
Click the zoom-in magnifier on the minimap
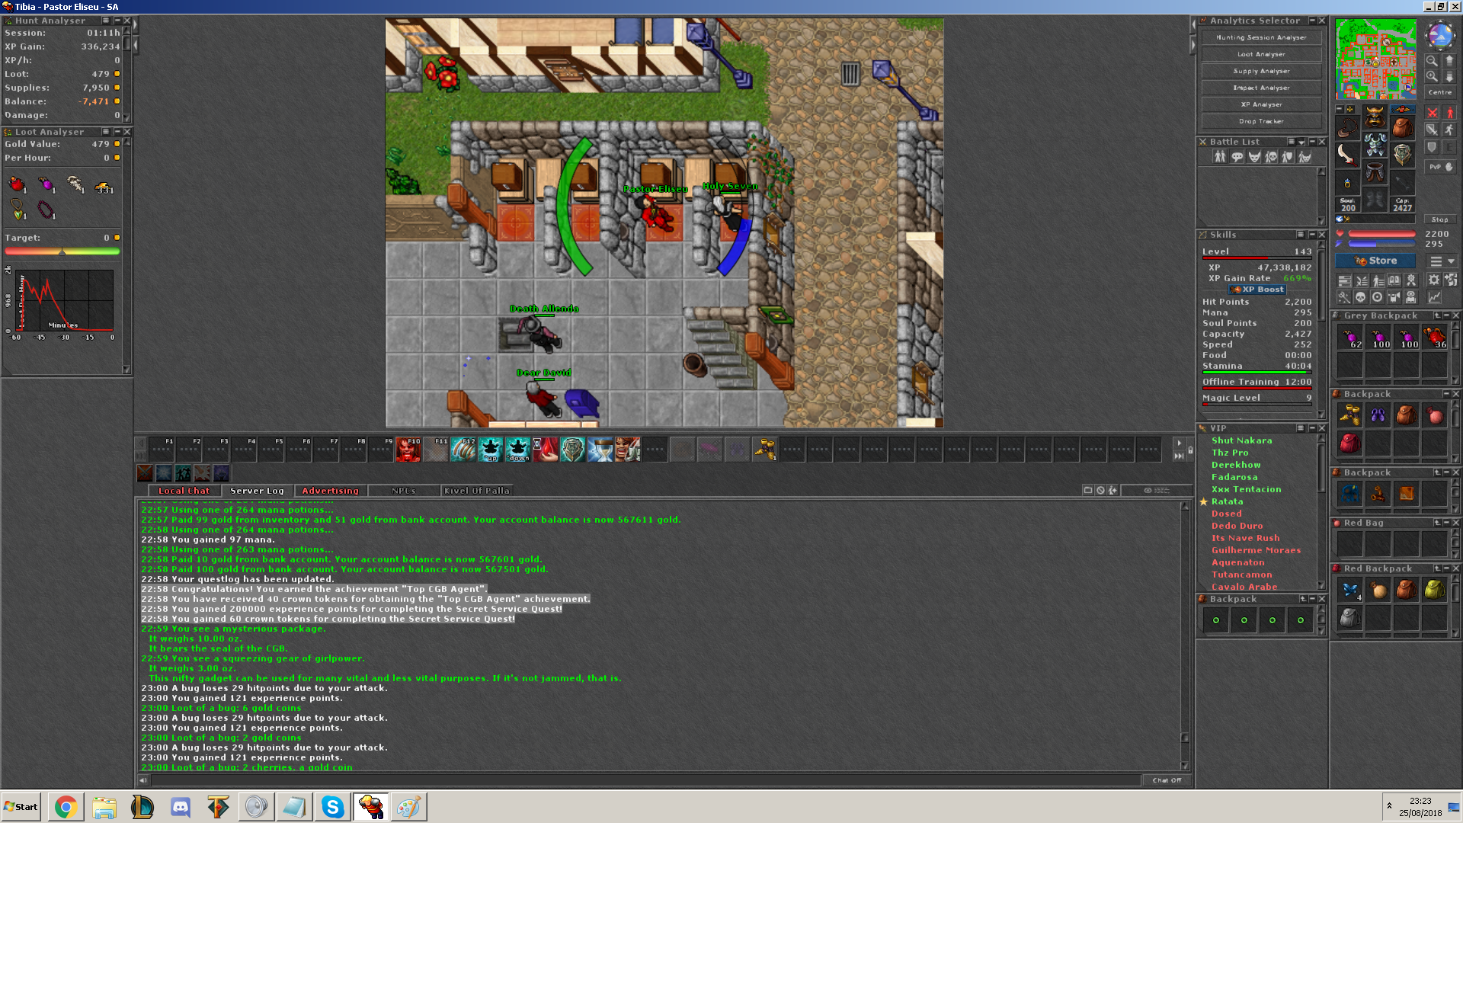1433,76
